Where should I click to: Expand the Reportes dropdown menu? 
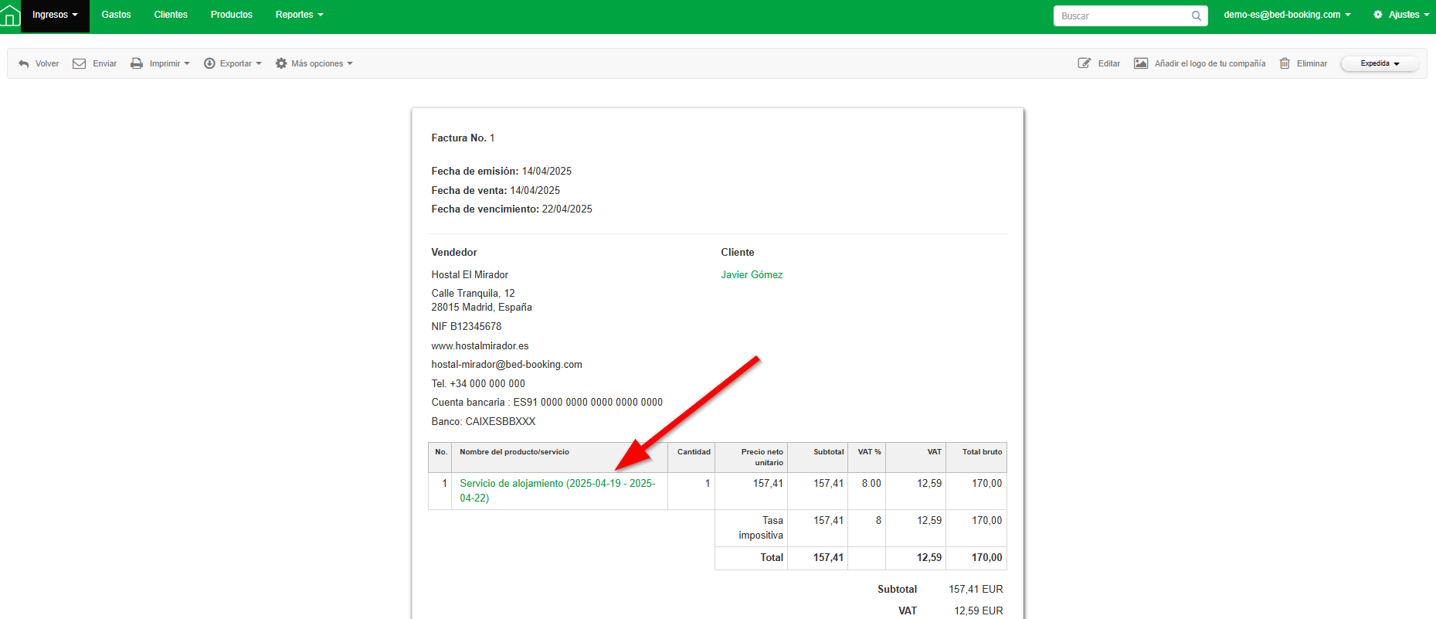click(299, 15)
